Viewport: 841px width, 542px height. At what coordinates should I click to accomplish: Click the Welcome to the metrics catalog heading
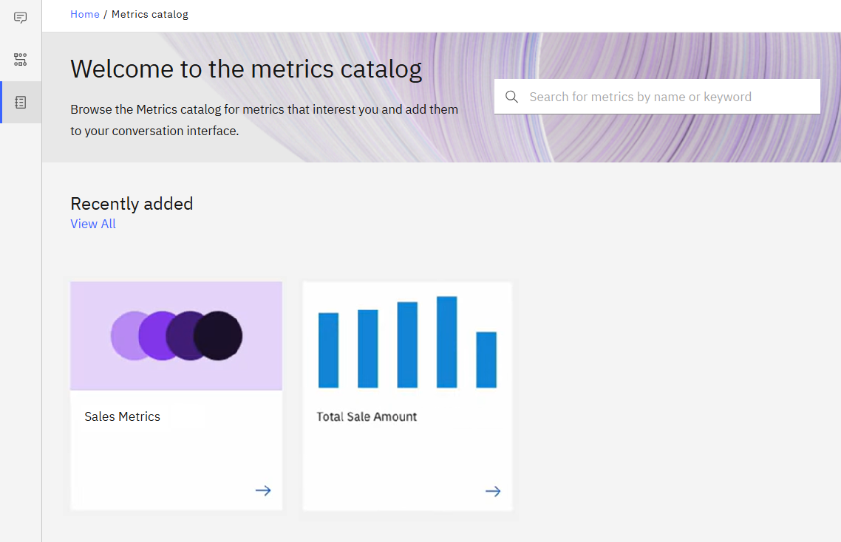[x=246, y=69]
